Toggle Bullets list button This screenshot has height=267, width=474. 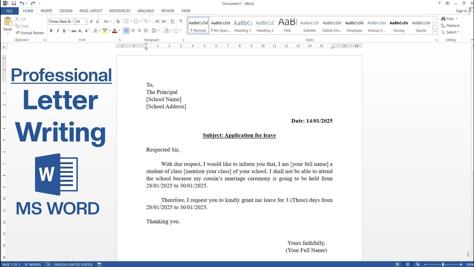126,22
